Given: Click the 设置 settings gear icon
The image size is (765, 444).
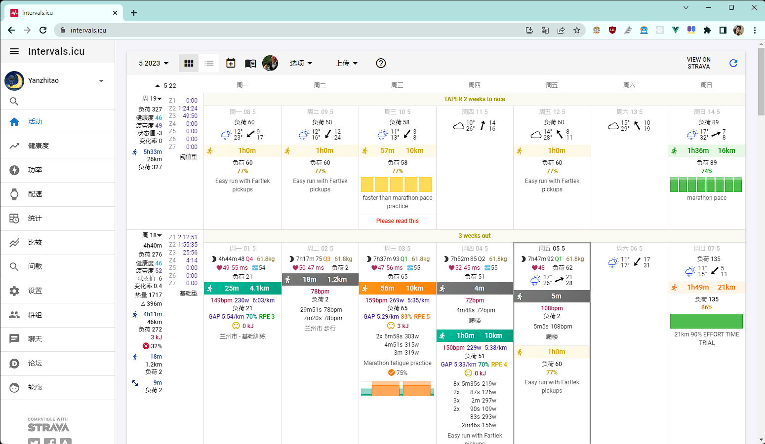Looking at the screenshot, I should point(14,291).
